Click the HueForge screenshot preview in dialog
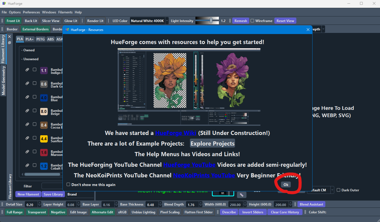Image resolution: width=380 pixels, height=222 pixels. click(x=189, y=87)
